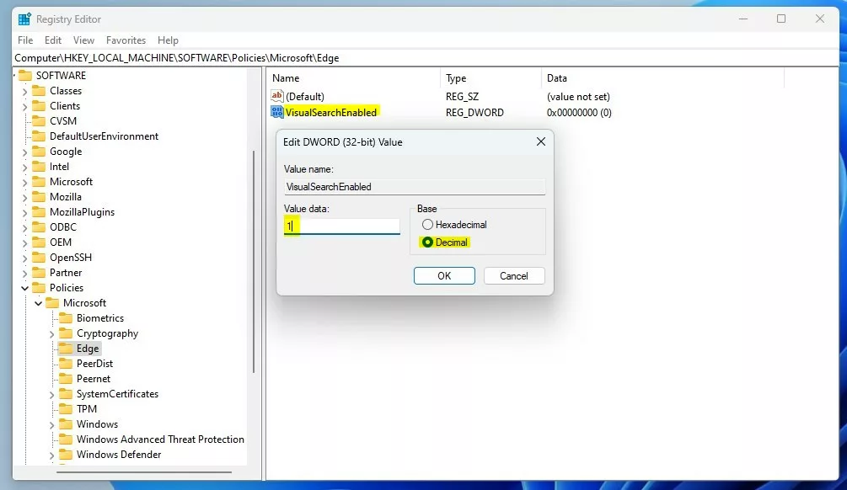This screenshot has height=490, width=847.
Task: Click the Name column header
Action: tap(354, 78)
